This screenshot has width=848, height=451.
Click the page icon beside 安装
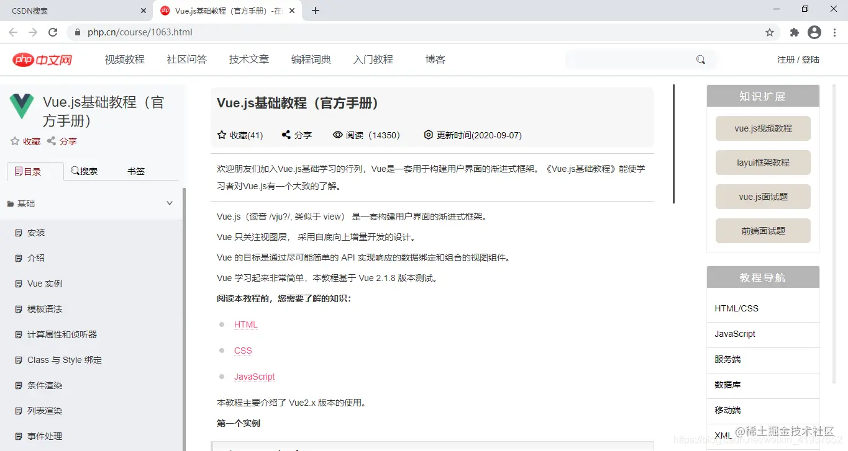click(x=19, y=233)
